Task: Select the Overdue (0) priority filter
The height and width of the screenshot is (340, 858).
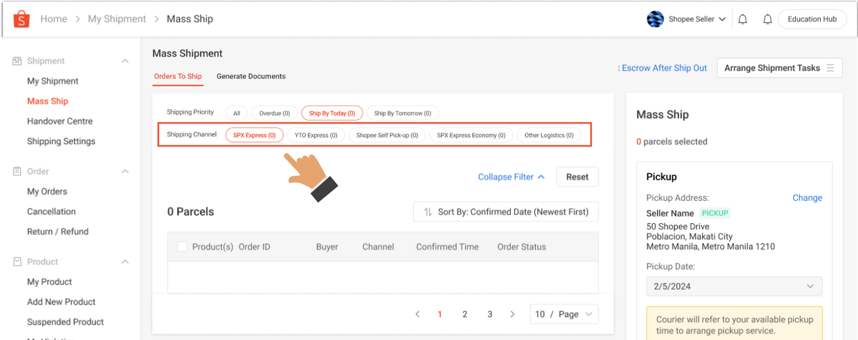Action: click(x=274, y=113)
